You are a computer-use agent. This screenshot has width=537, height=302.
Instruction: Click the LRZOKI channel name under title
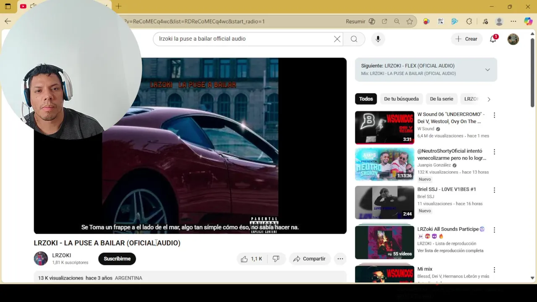coord(61,255)
